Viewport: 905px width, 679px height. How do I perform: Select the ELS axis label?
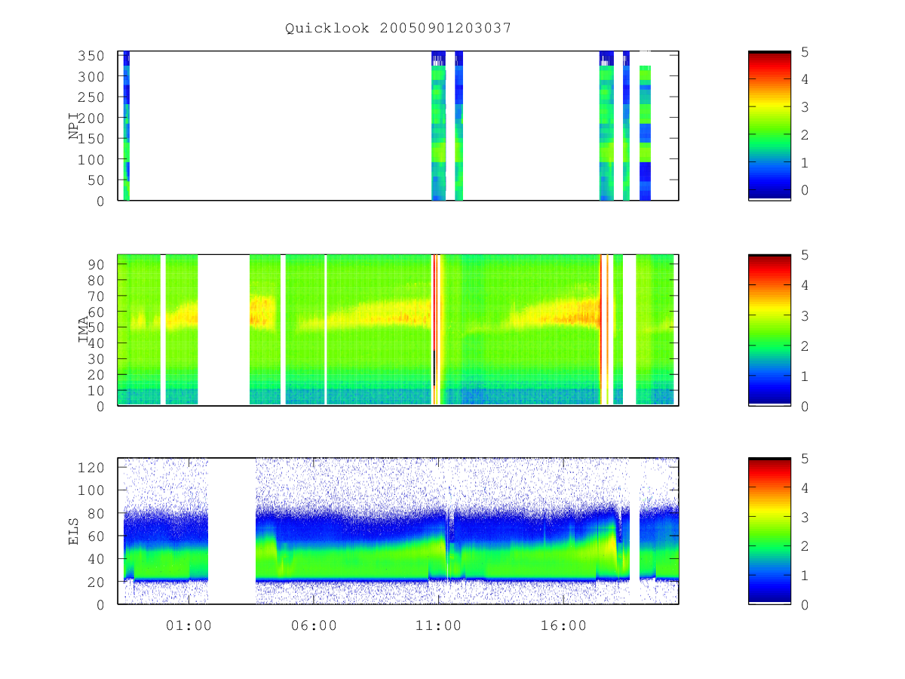[75, 531]
